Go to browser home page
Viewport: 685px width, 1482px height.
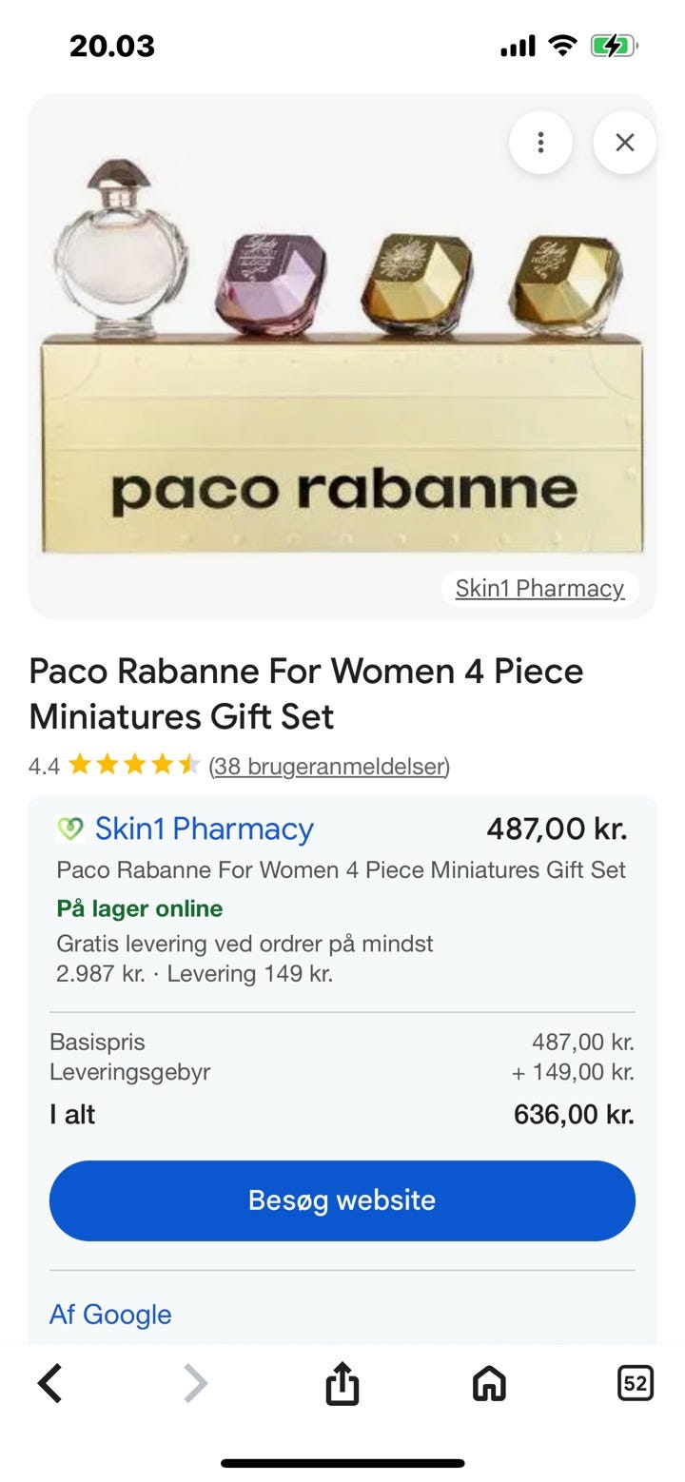click(489, 1383)
